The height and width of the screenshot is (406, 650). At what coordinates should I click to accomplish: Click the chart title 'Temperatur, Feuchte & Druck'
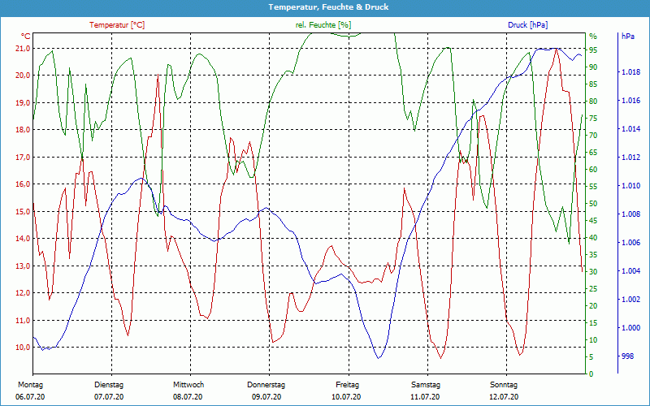tap(328, 7)
